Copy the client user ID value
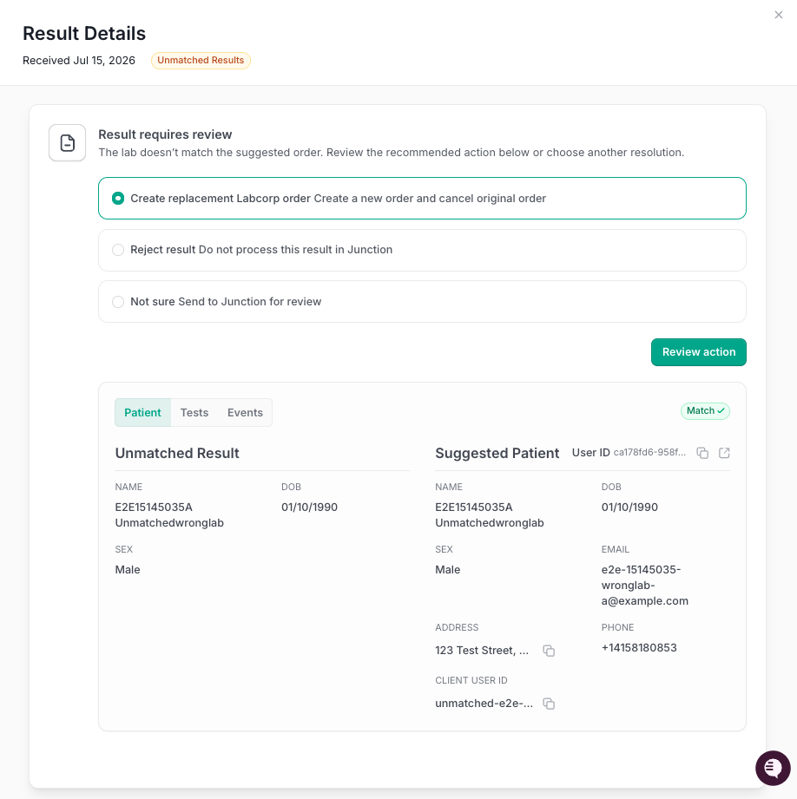This screenshot has width=797, height=799. pyautogui.click(x=549, y=704)
